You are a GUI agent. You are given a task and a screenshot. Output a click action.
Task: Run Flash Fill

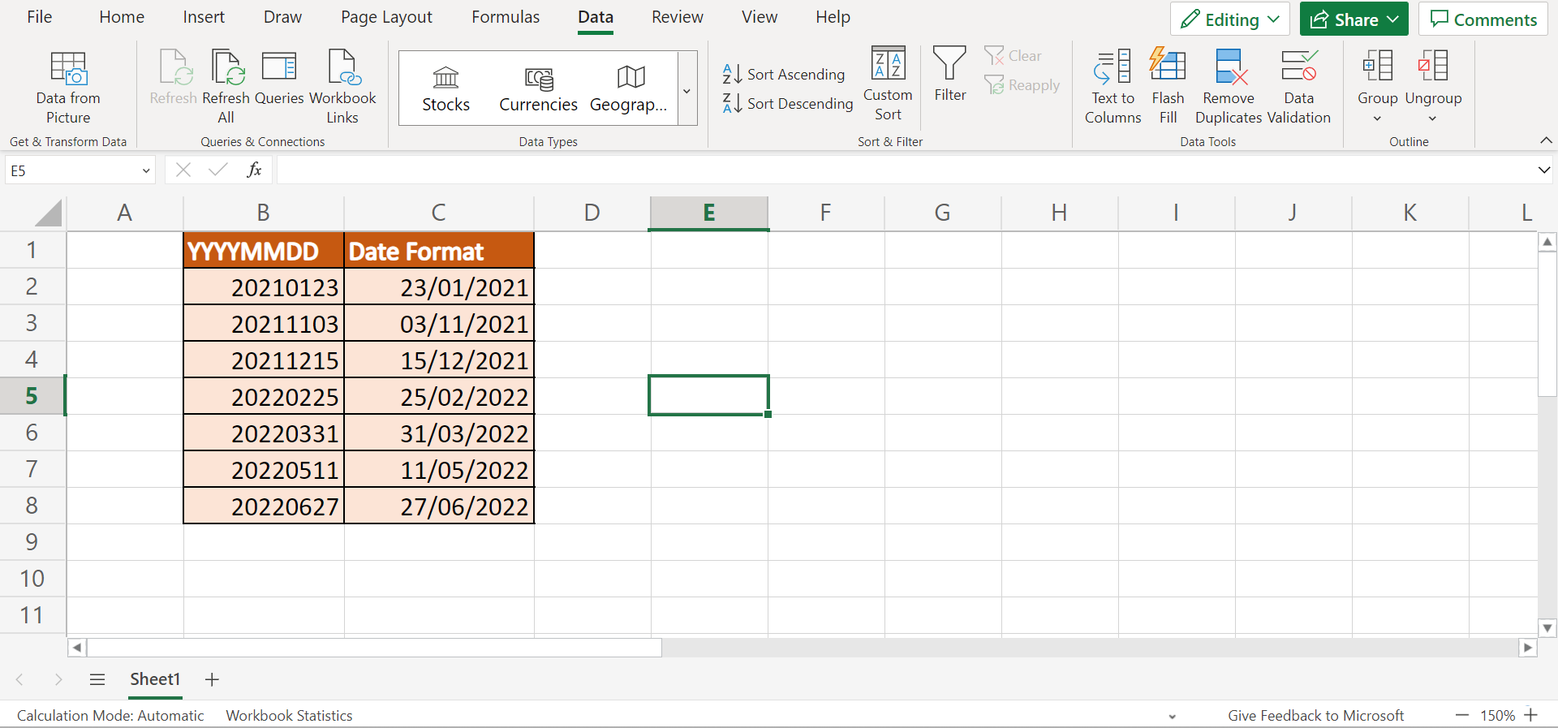click(1168, 87)
